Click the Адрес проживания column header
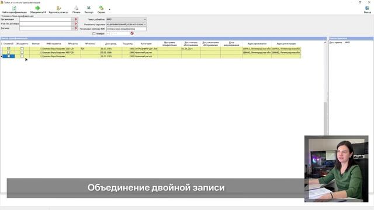374x210 pixels. point(257,44)
